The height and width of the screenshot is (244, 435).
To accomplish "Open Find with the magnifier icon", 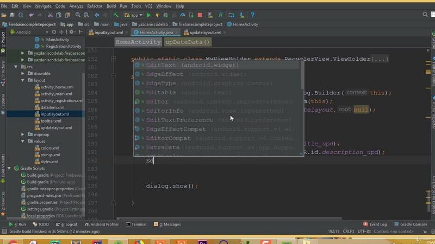I will [78, 15].
